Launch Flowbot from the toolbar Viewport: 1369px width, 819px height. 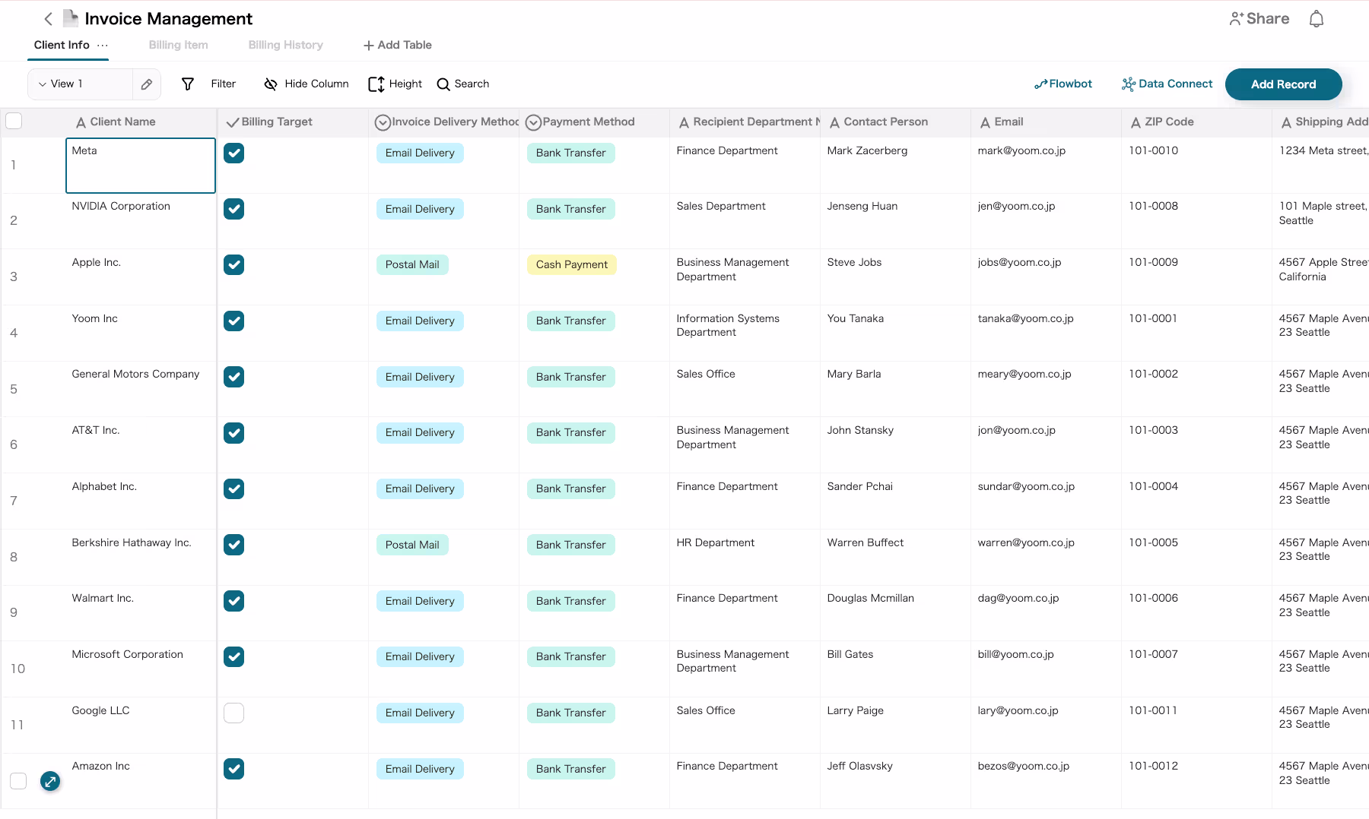pyautogui.click(x=1063, y=84)
